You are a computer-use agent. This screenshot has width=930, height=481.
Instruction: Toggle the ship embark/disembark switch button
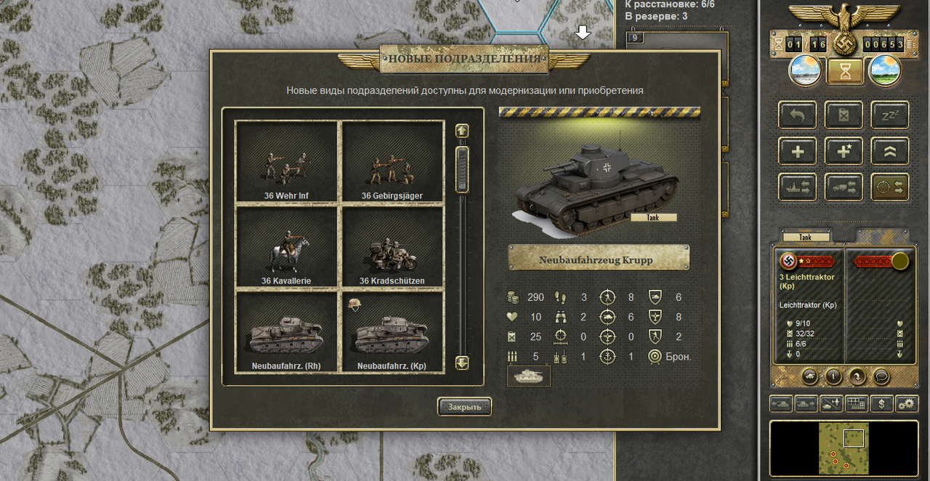pyautogui.click(x=797, y=187)
